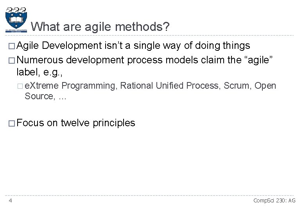Click the slide number 4

pyautogui.click(x=10, y=201)
